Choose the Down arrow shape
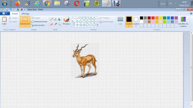Screen dimensions: 193x108 (74, 25)
